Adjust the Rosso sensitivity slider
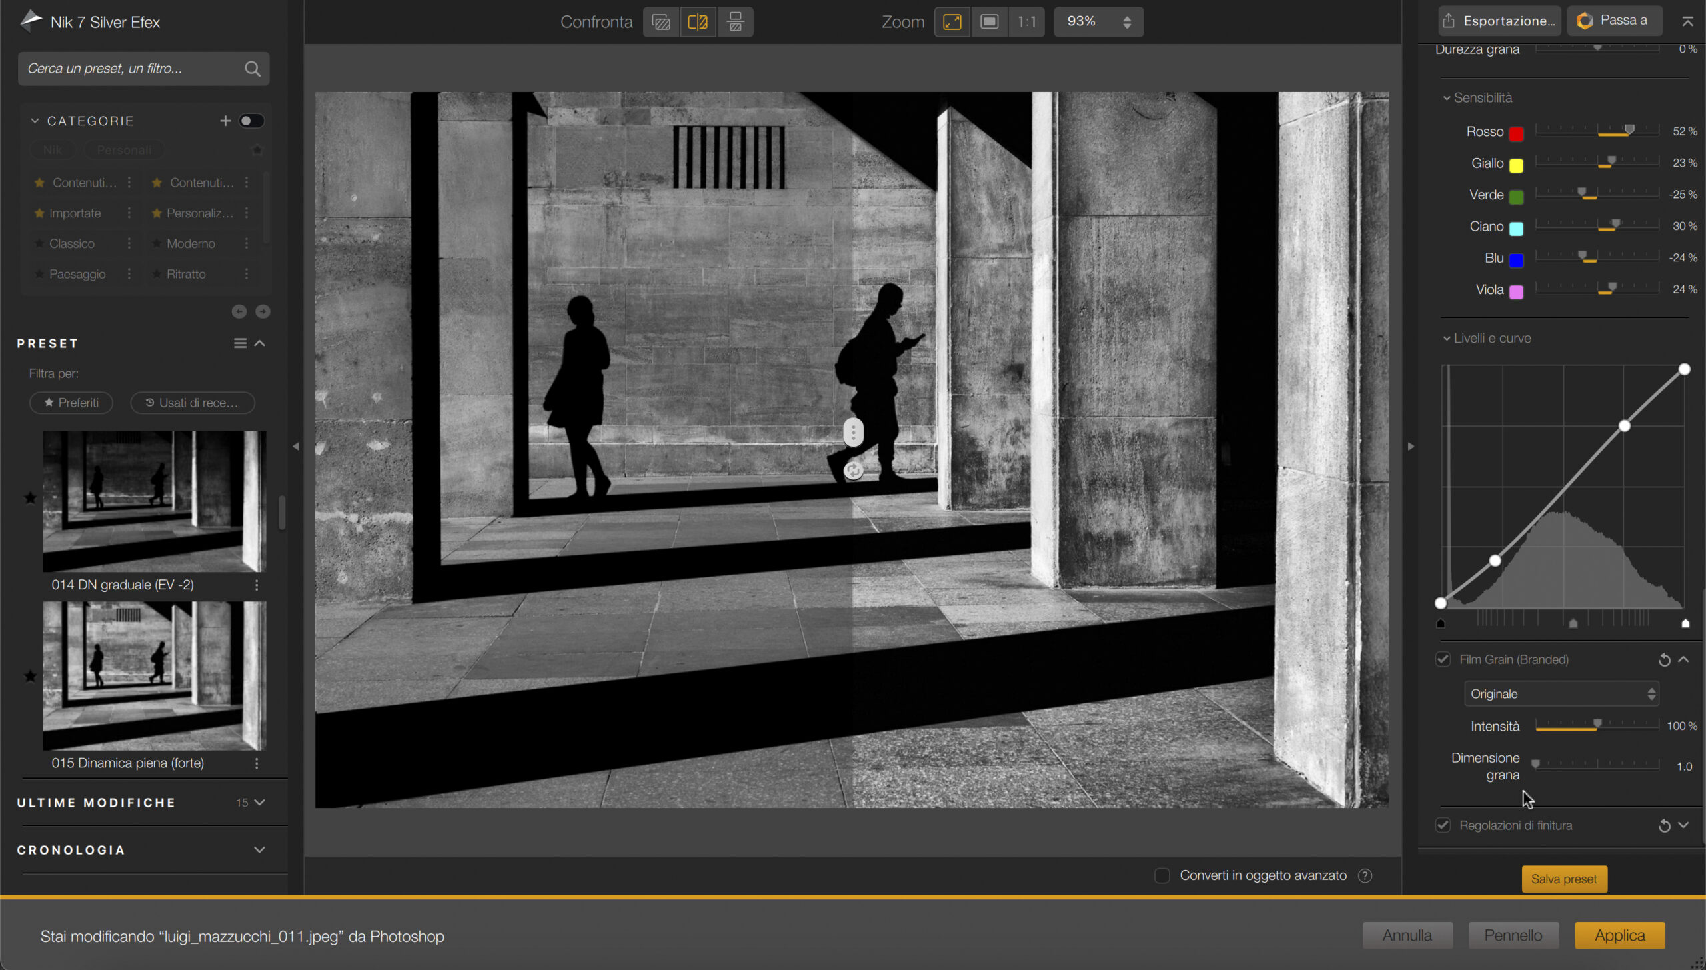This screenshot has height=970, width=1706. tap(1629, 130)
